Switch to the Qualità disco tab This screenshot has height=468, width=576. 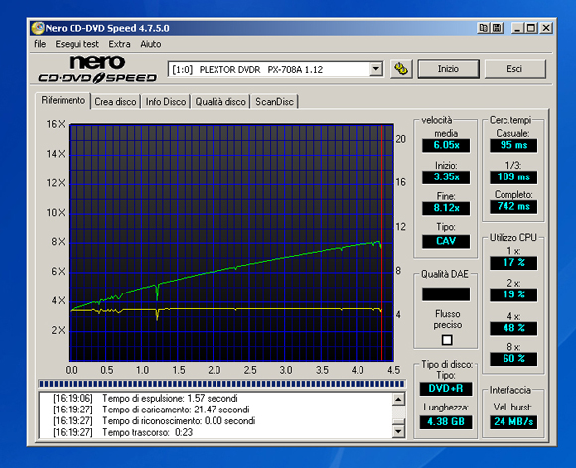(x=220, y=101)
